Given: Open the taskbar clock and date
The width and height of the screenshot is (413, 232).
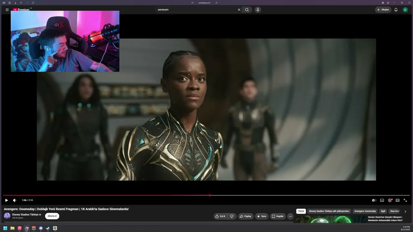Looking at the screenshot, I should pos(406,228).
